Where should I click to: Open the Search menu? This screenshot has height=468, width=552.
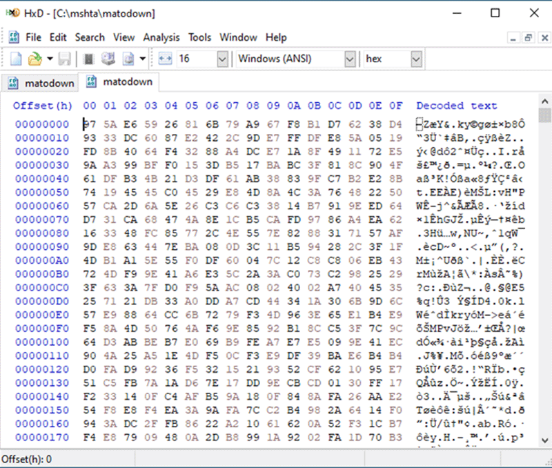pos(90,37)
